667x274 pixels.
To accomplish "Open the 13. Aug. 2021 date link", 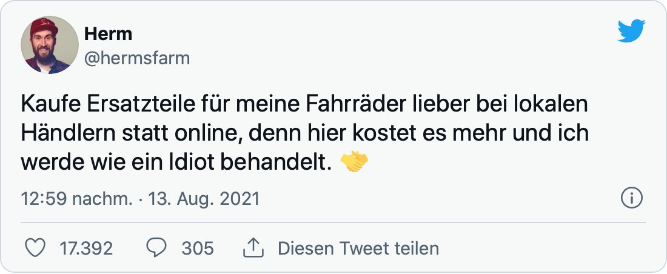I will (204, 199).
